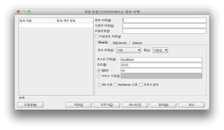
Task: Click the 저장(S) save button
Action: tap(79, 105)
